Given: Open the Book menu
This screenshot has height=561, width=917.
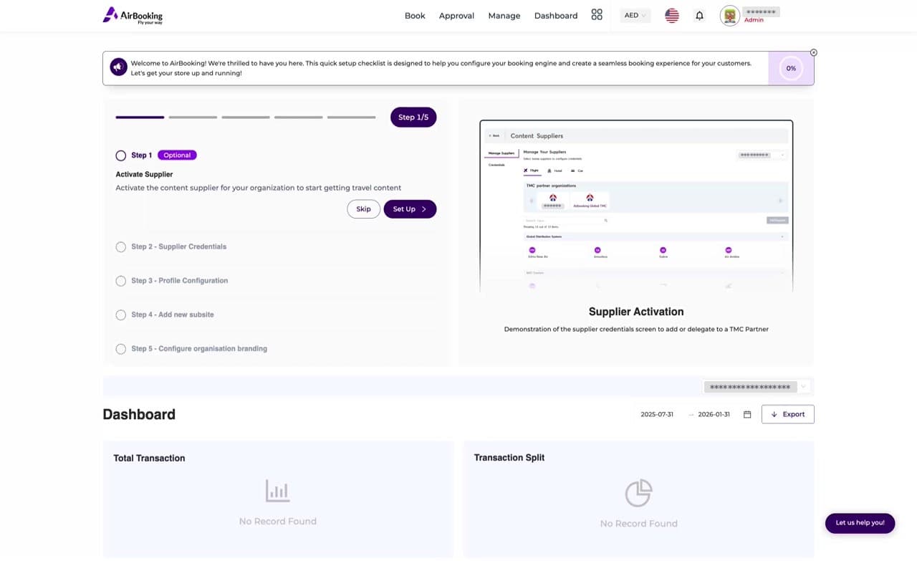Looking at the screenshot, I should pos(415,16).
